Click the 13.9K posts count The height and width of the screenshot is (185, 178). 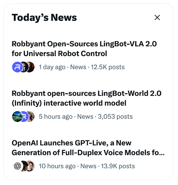coord(118,166)
